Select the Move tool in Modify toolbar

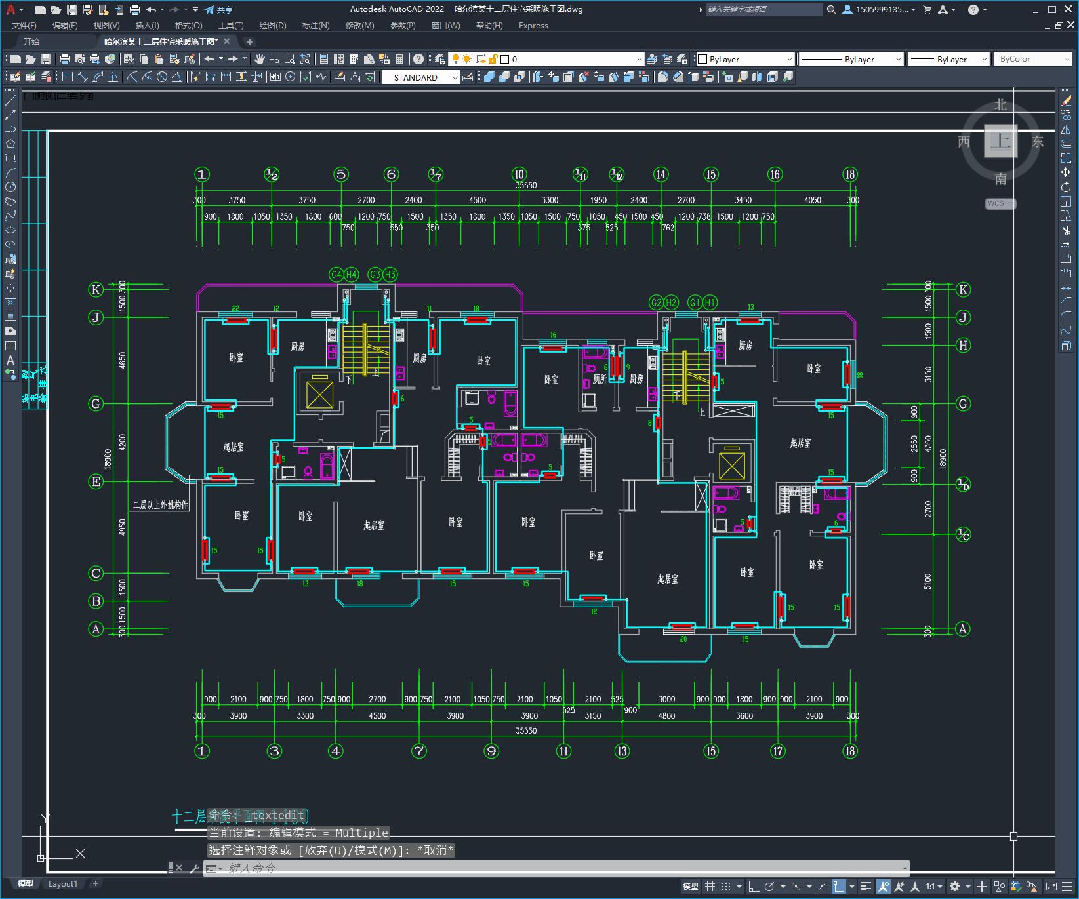click(1066, 172)
